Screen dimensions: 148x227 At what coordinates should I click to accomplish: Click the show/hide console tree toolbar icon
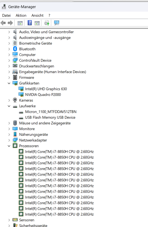(20, 23)
